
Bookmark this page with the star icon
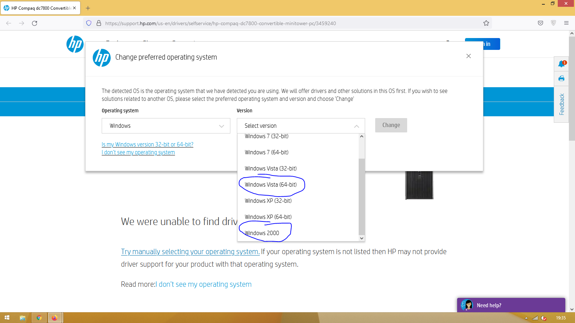point(486,23)
